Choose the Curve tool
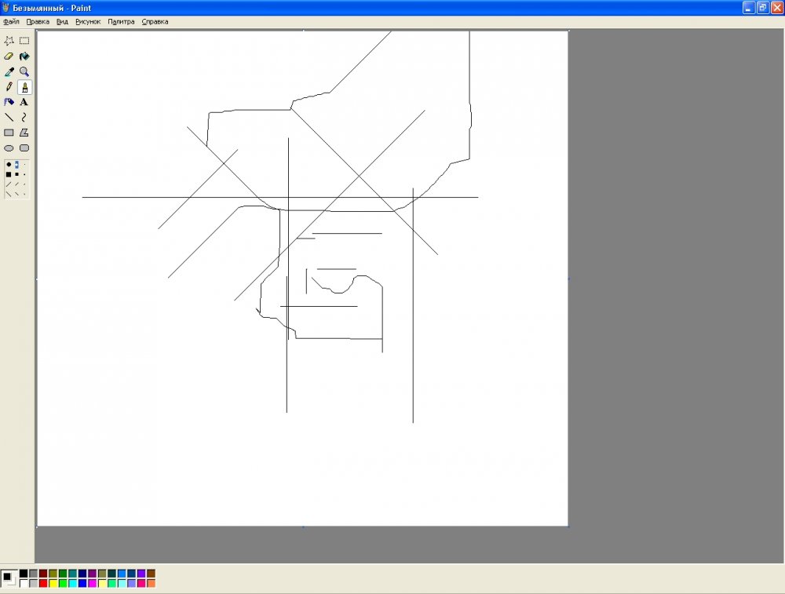This screenshot has width=785, height=594. pyautogui.click(x=24, y=117)
